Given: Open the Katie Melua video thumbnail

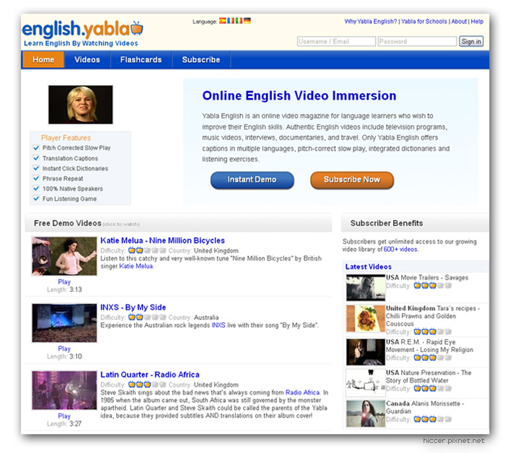Looking at the screenshot, I should (x=64, y=256).
